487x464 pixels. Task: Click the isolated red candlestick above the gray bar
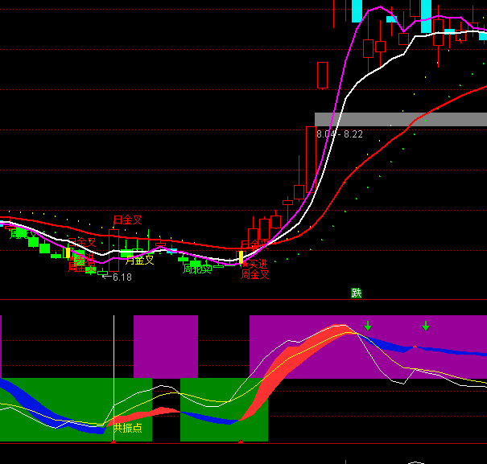323,76
